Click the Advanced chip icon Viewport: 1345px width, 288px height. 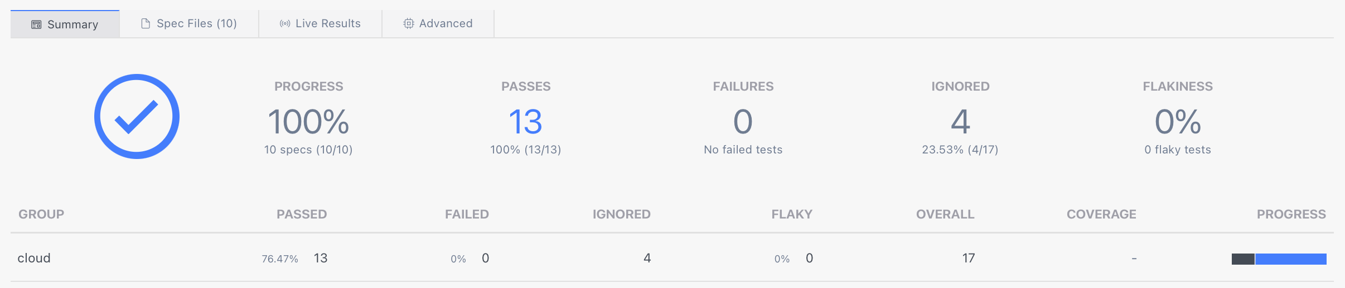(409, 23)
